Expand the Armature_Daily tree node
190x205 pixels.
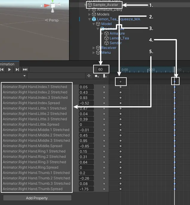click(90, 10)
